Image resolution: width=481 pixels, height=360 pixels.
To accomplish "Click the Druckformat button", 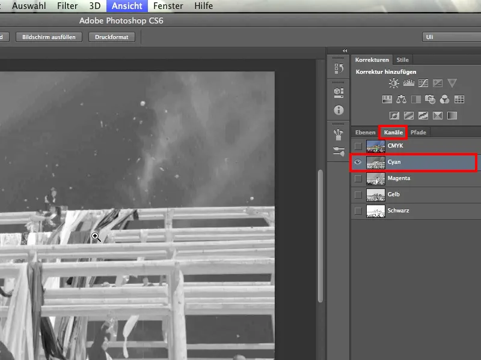I will [112, 37].
